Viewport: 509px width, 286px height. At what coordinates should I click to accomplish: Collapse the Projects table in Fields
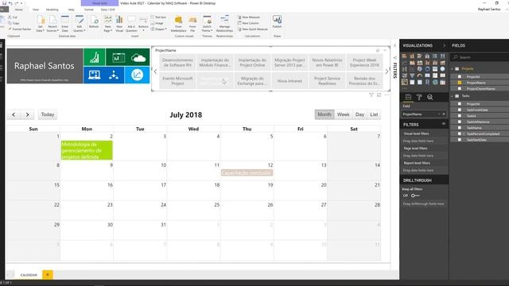point(453,69)
